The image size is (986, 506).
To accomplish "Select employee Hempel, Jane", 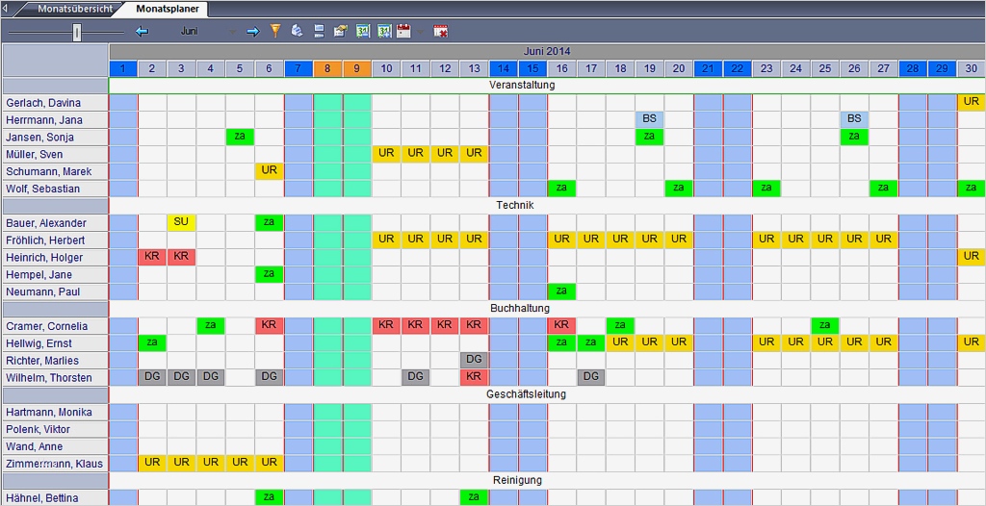I will (55, 275).
